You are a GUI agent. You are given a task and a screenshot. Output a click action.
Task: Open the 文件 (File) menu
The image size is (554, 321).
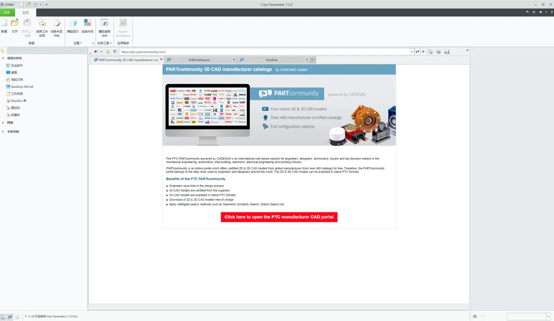click(x=7, y=13)
